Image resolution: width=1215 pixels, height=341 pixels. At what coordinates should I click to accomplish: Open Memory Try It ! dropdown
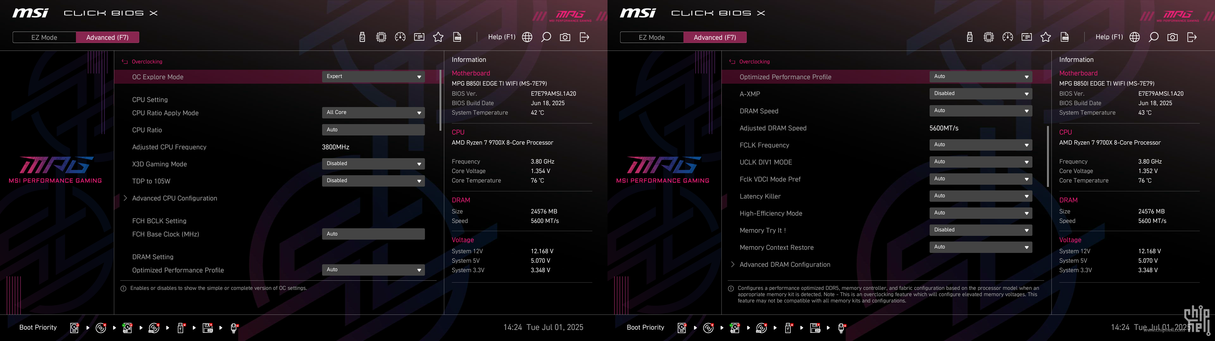coord(981,230)
